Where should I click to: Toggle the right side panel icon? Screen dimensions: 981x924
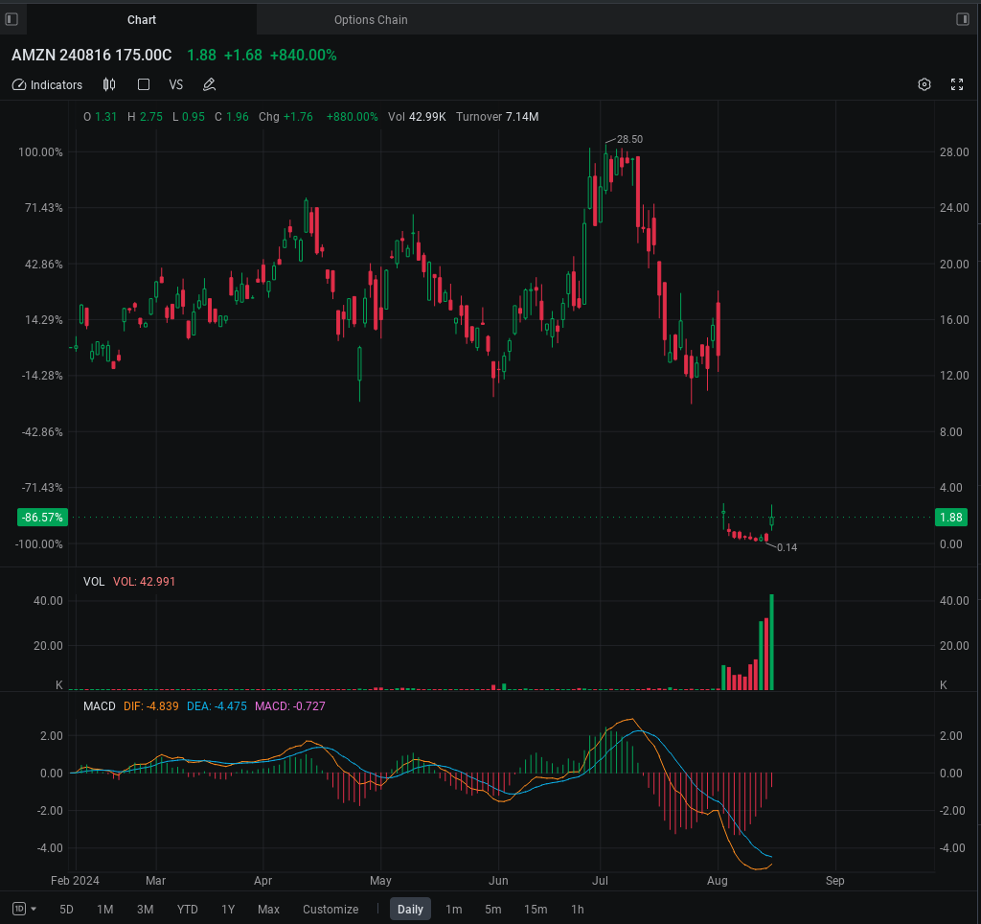(963, 19)
